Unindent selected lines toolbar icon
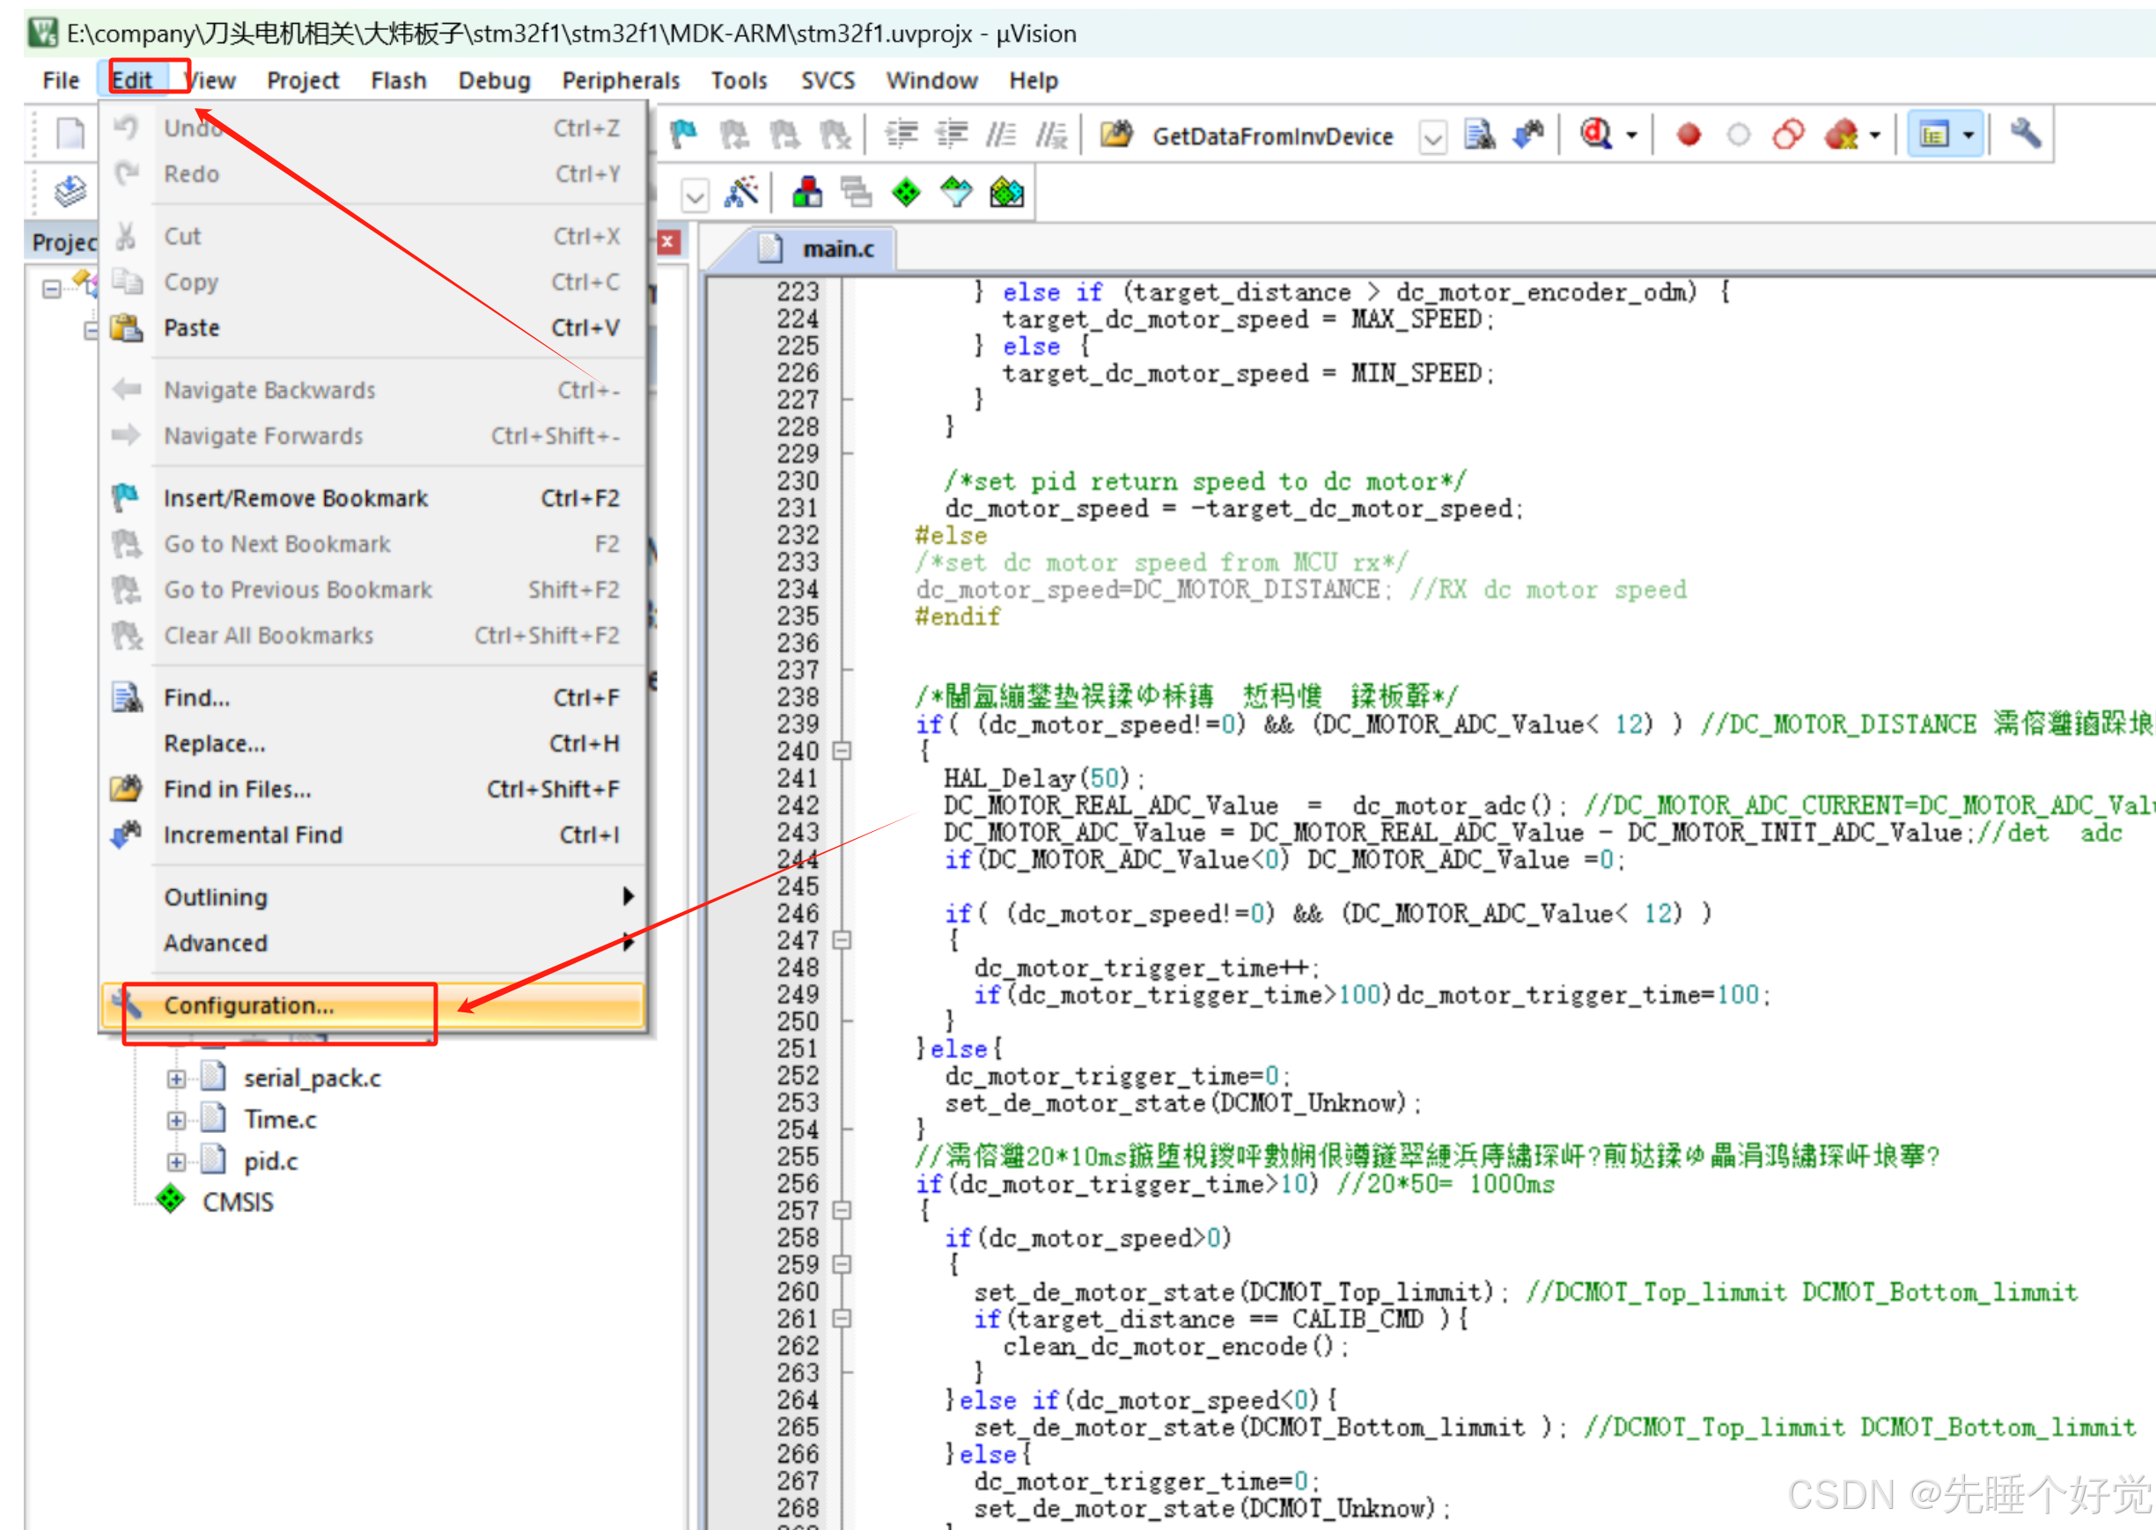Image resolution: width=2156 pixels, height=1530 pixels. click(x=952, y=135)
